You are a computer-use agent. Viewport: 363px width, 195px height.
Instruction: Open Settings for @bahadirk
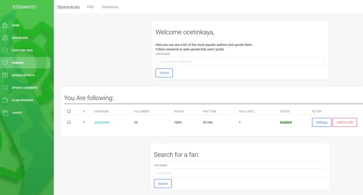coord(322,122)
